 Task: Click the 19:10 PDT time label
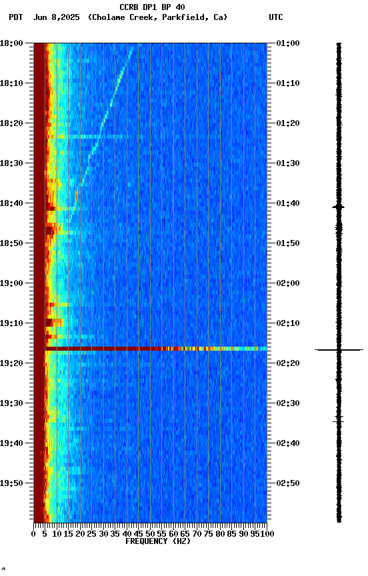tap(11, 323)
